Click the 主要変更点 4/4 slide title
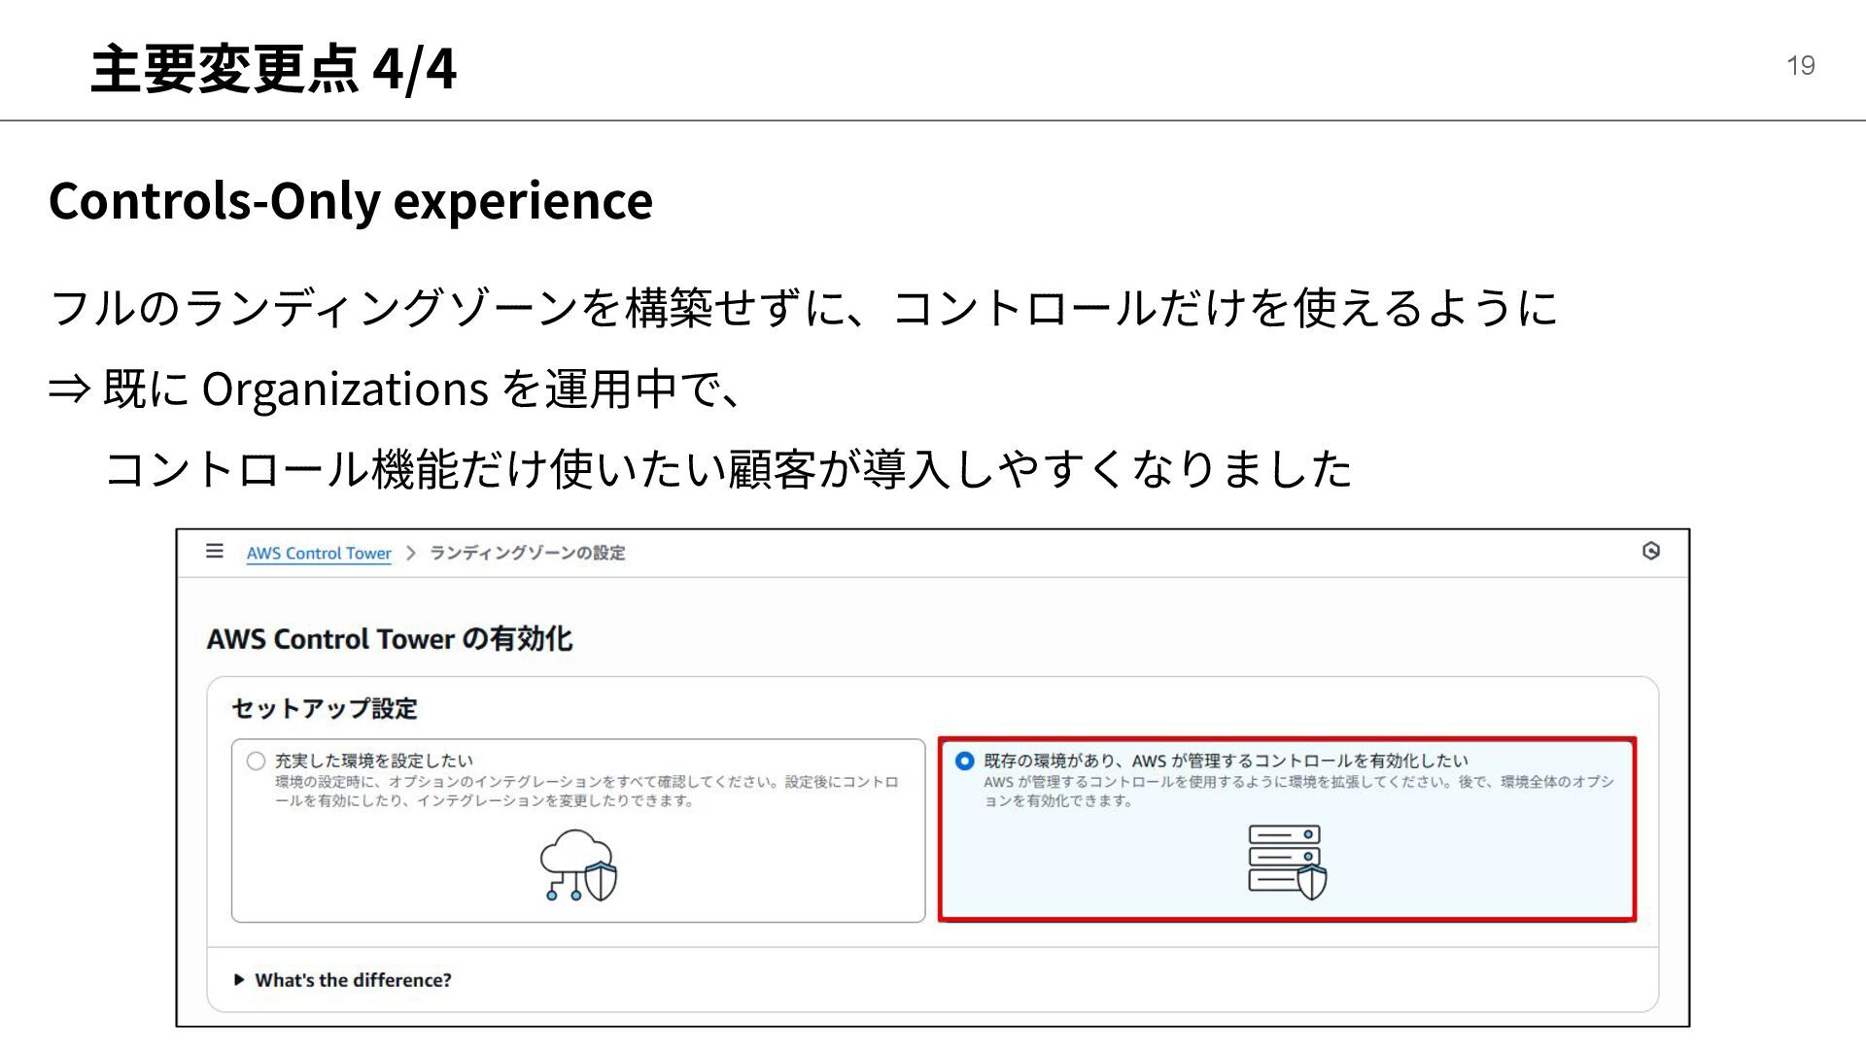The image size is (1866, 1049). point(273,68)
